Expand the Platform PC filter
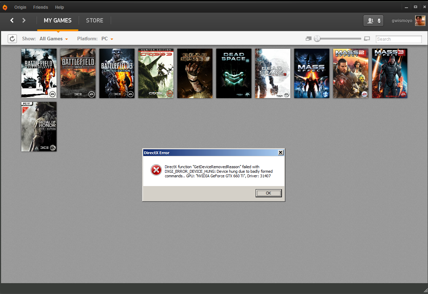Viewport: 428px width, 294px height. [x=107, y=39]
